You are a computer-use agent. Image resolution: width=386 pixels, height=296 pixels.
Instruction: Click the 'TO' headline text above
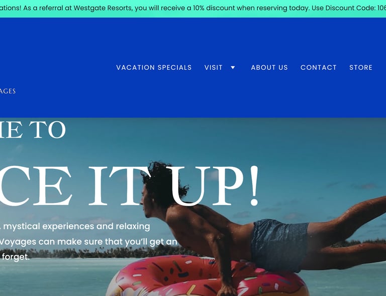pos(48,129)
